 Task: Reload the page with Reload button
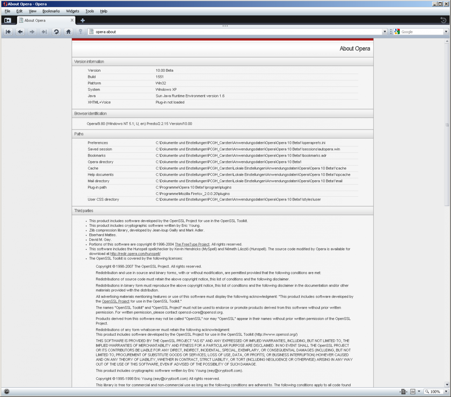pyautogui.click(x=56, y=32)
